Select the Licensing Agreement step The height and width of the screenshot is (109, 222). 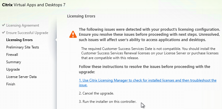[x=23, y=25]
